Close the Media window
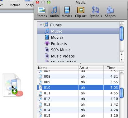The height and width of the screenshot is (118, 128). click(x=37, y=2)
